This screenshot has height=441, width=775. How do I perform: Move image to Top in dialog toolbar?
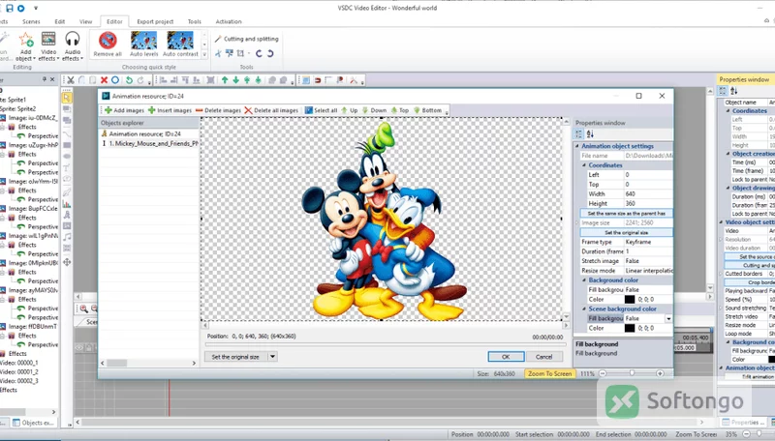[x=399, y=110]
